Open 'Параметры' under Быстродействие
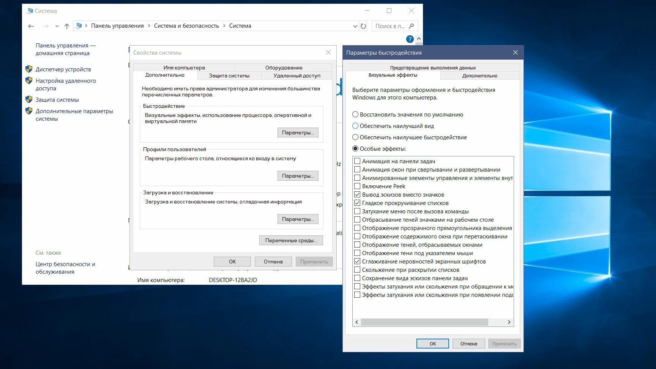This screenshot has width=656, height=369. [298, 132]
